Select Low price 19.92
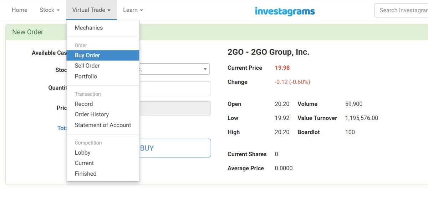This screenshot has height=224, width=428. pyautogui.click(x=282, y=118)
